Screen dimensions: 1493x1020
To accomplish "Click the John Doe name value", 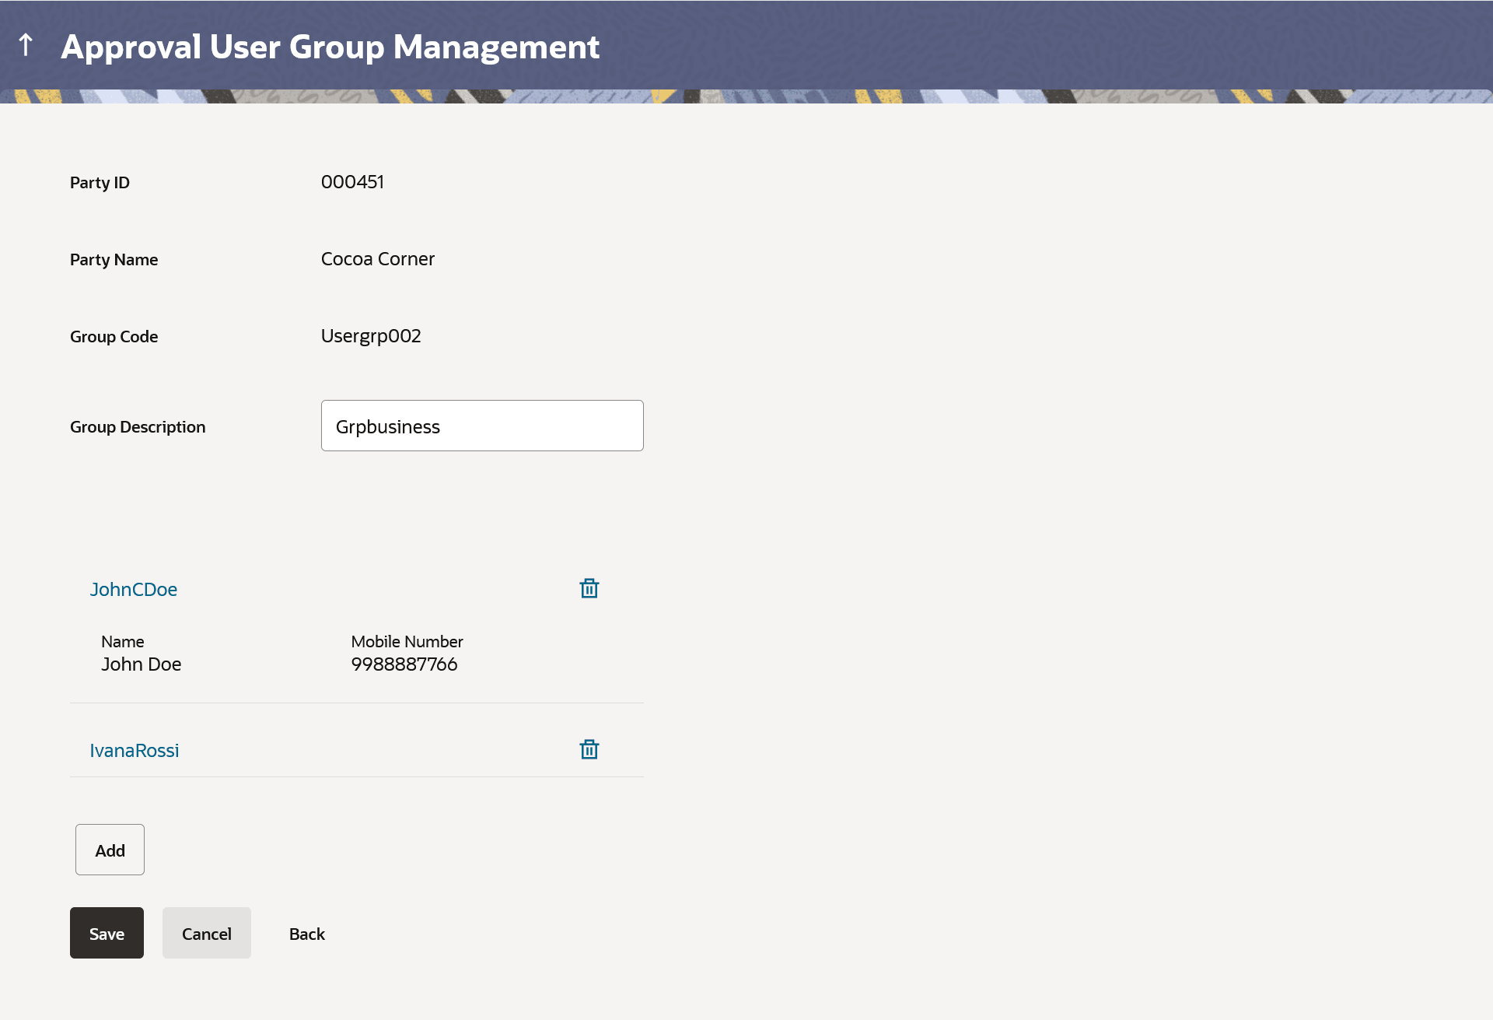I will [142, 664].
